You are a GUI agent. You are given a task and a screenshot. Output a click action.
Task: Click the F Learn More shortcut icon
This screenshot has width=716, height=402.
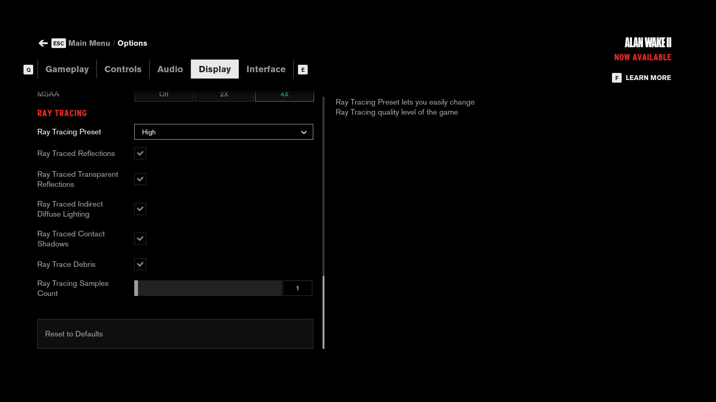point(617,77)
